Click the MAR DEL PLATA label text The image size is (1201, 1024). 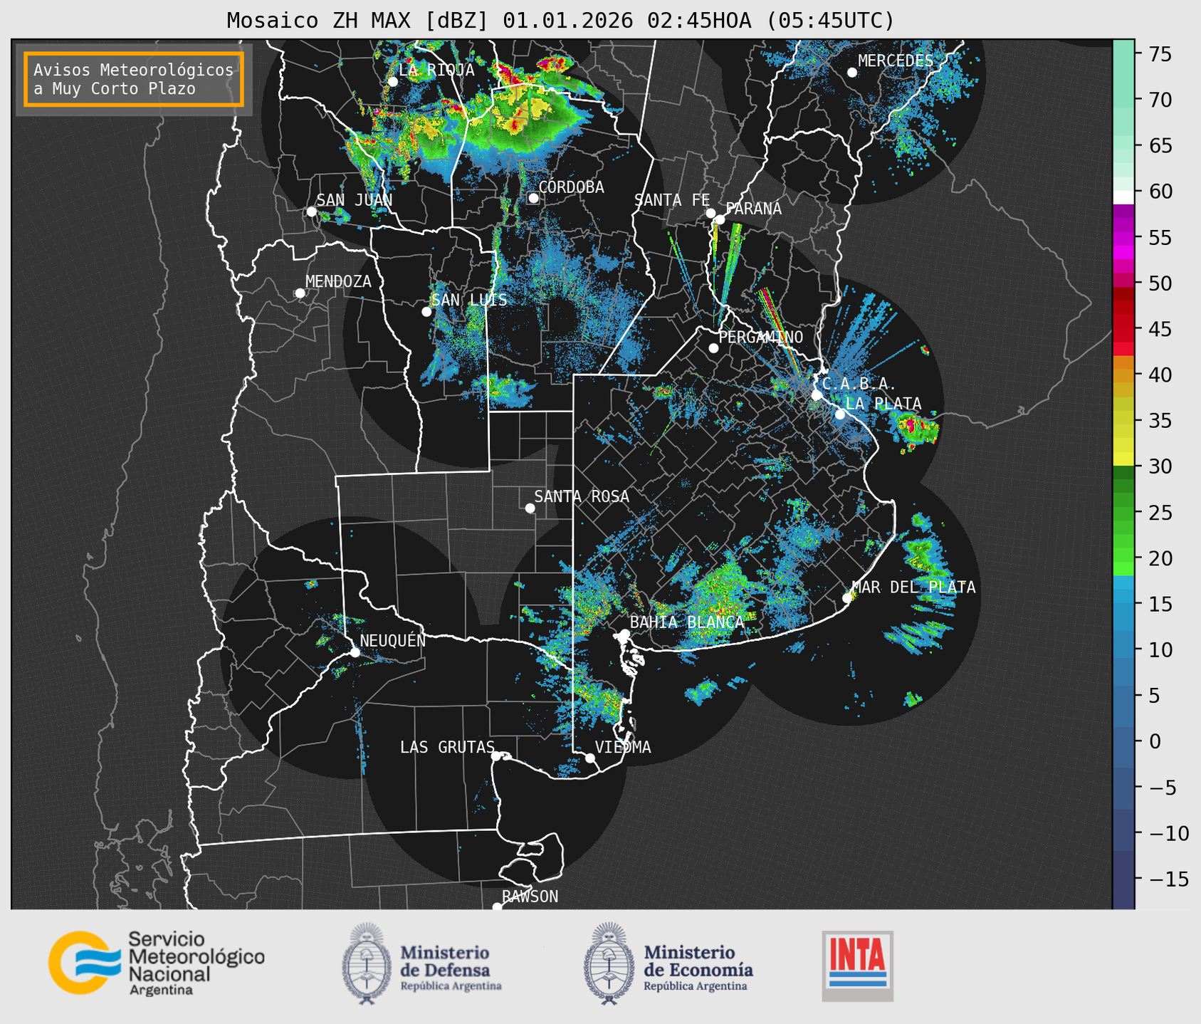pyautogui.click(x=913, y=587)
